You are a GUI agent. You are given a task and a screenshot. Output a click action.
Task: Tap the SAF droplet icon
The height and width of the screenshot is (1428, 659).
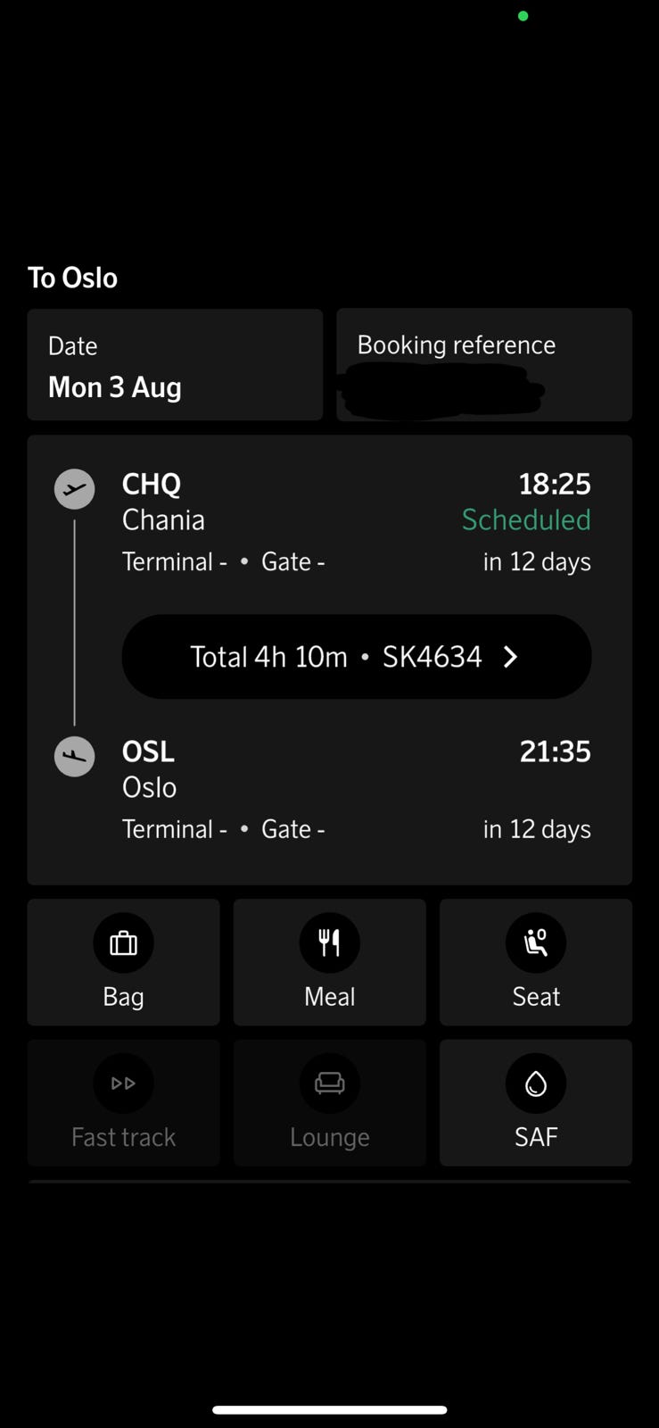point(536,1083)
